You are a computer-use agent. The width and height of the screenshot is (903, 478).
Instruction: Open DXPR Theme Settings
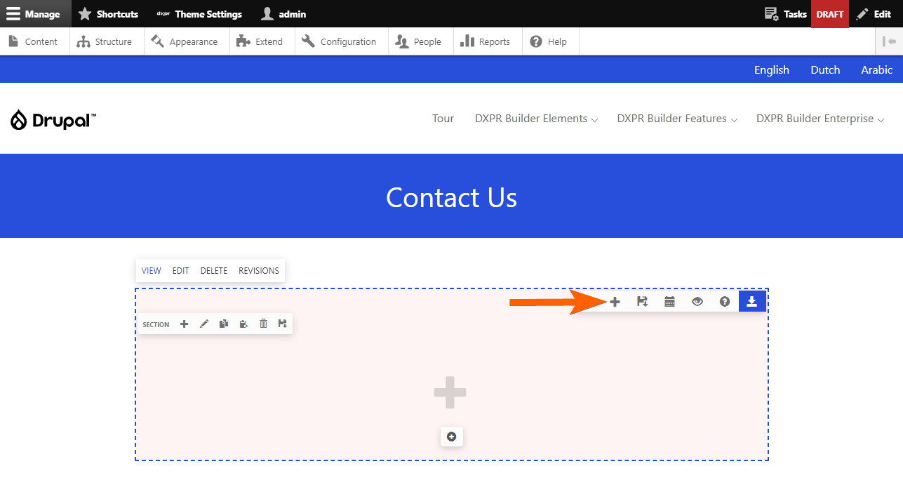(199, 14)
